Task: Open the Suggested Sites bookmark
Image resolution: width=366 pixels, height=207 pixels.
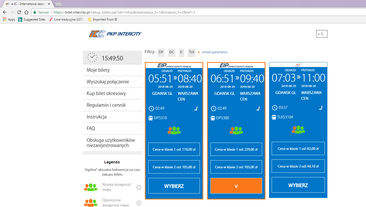Action: pos(32,19)
